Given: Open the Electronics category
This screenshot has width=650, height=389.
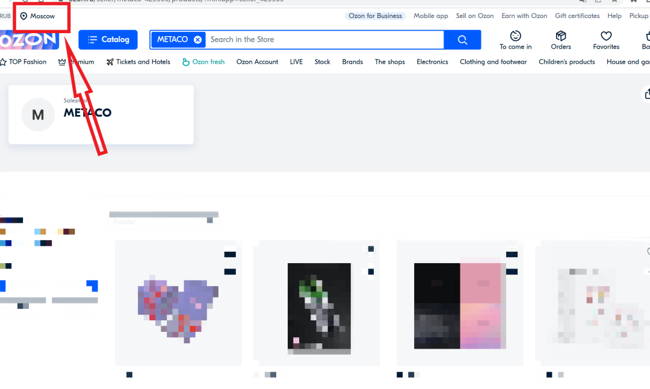Looking at the screenshot, I should (x=432, y=62).
